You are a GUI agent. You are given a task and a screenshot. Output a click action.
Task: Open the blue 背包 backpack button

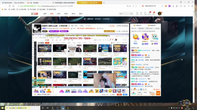125,95
